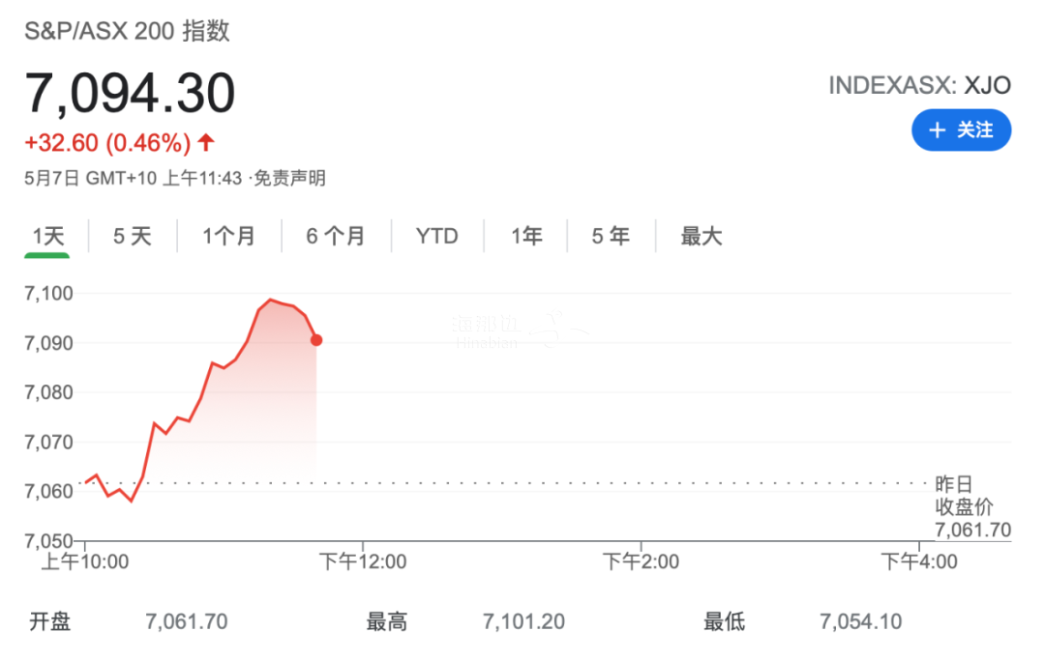
Task: Select the 5 年 tab
Action: point(611,236)
